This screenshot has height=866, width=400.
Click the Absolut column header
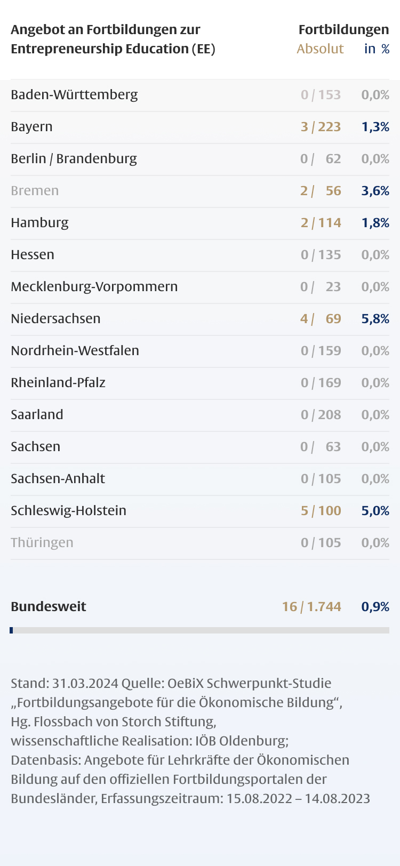pyautogui.click(x=320, y=49)
